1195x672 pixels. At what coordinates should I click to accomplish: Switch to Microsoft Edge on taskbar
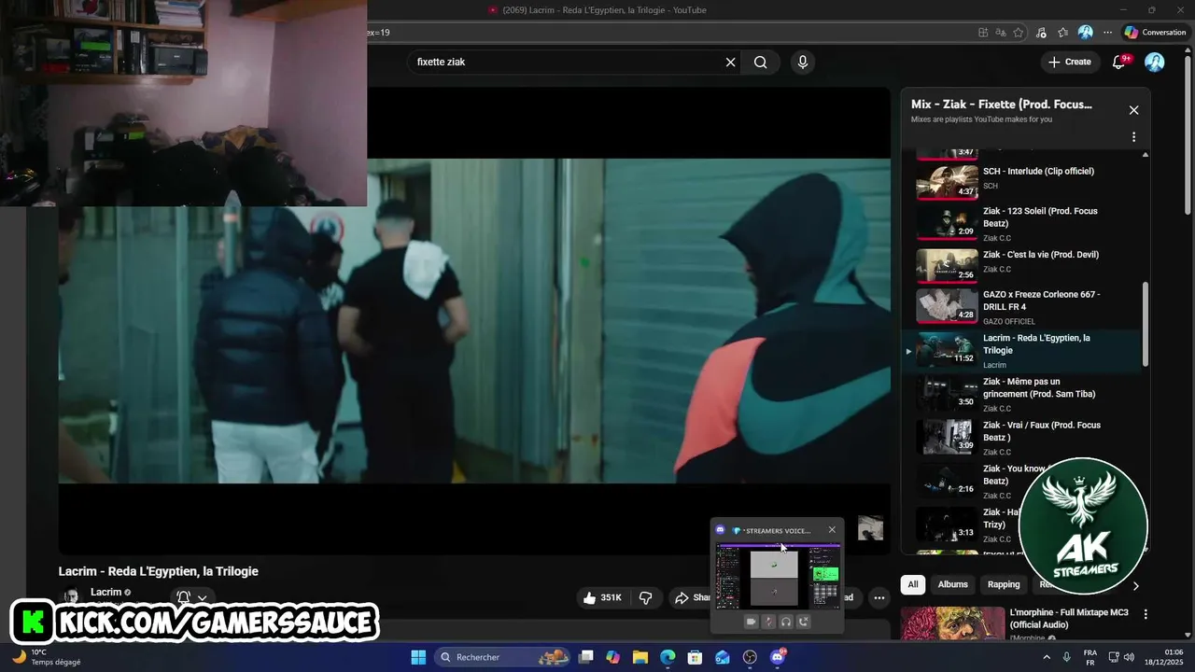pyautogui.click(x=668, y=657)
